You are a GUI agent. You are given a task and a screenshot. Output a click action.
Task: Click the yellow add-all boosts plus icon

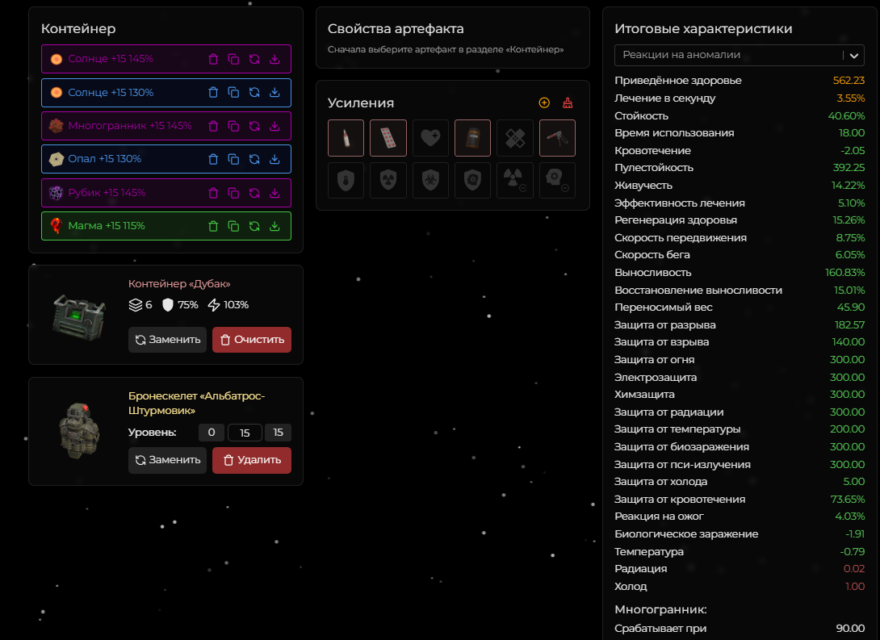[x=544, y=102]
